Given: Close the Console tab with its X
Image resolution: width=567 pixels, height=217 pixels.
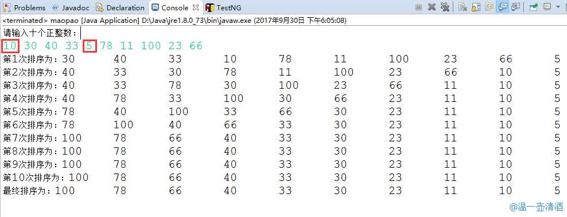Looking at the screenshot, I should click(196, 7).
